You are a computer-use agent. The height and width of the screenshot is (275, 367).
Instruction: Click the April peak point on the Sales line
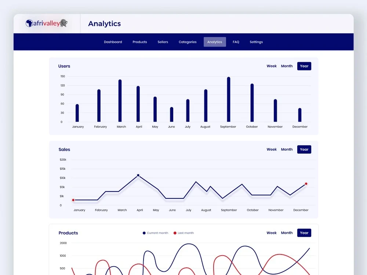pos(138,175)
